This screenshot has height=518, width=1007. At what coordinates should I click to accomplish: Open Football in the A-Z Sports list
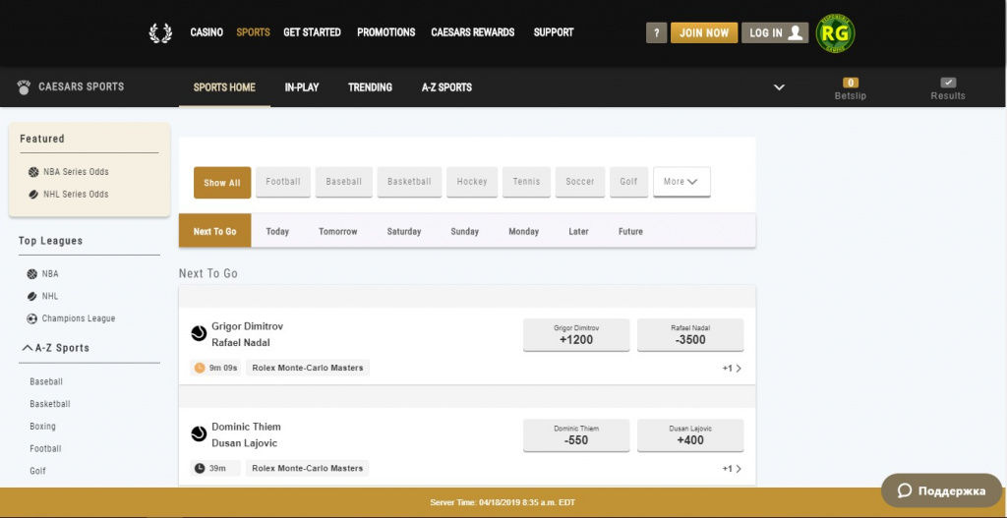point(45,448)
